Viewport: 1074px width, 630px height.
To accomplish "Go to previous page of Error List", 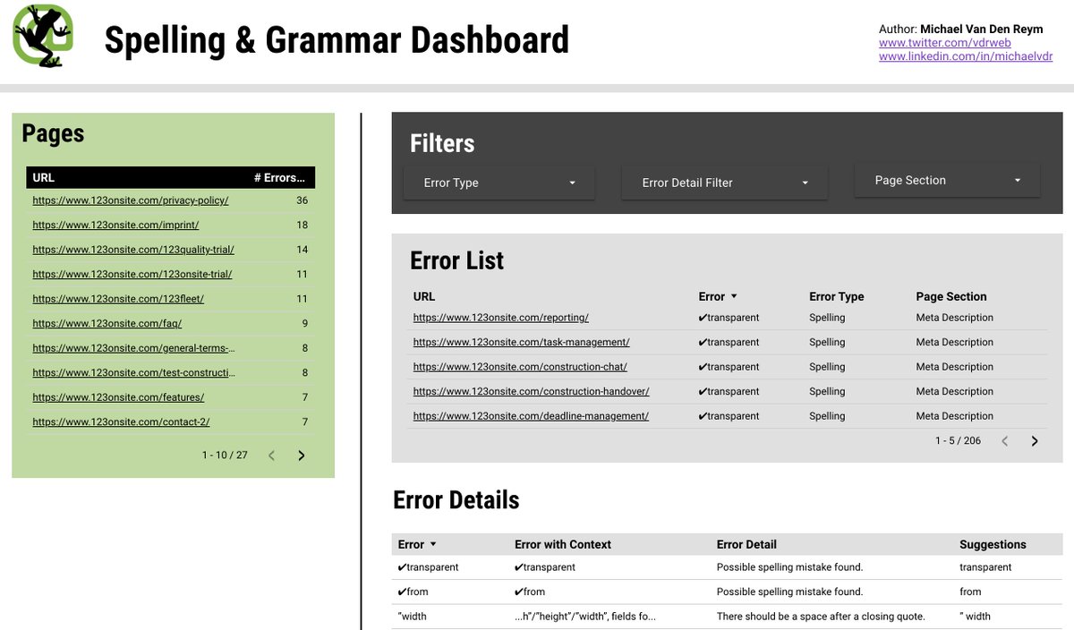I will pyautogui.click(x=1004, y=441).
